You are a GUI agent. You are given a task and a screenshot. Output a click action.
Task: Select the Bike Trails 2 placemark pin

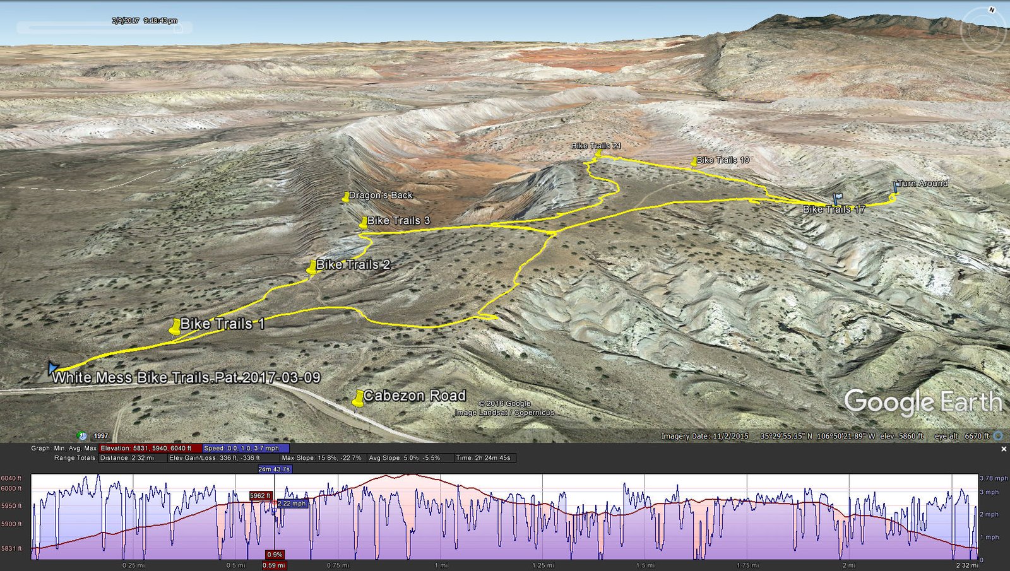pyautogui.click(x=312, y=268)
